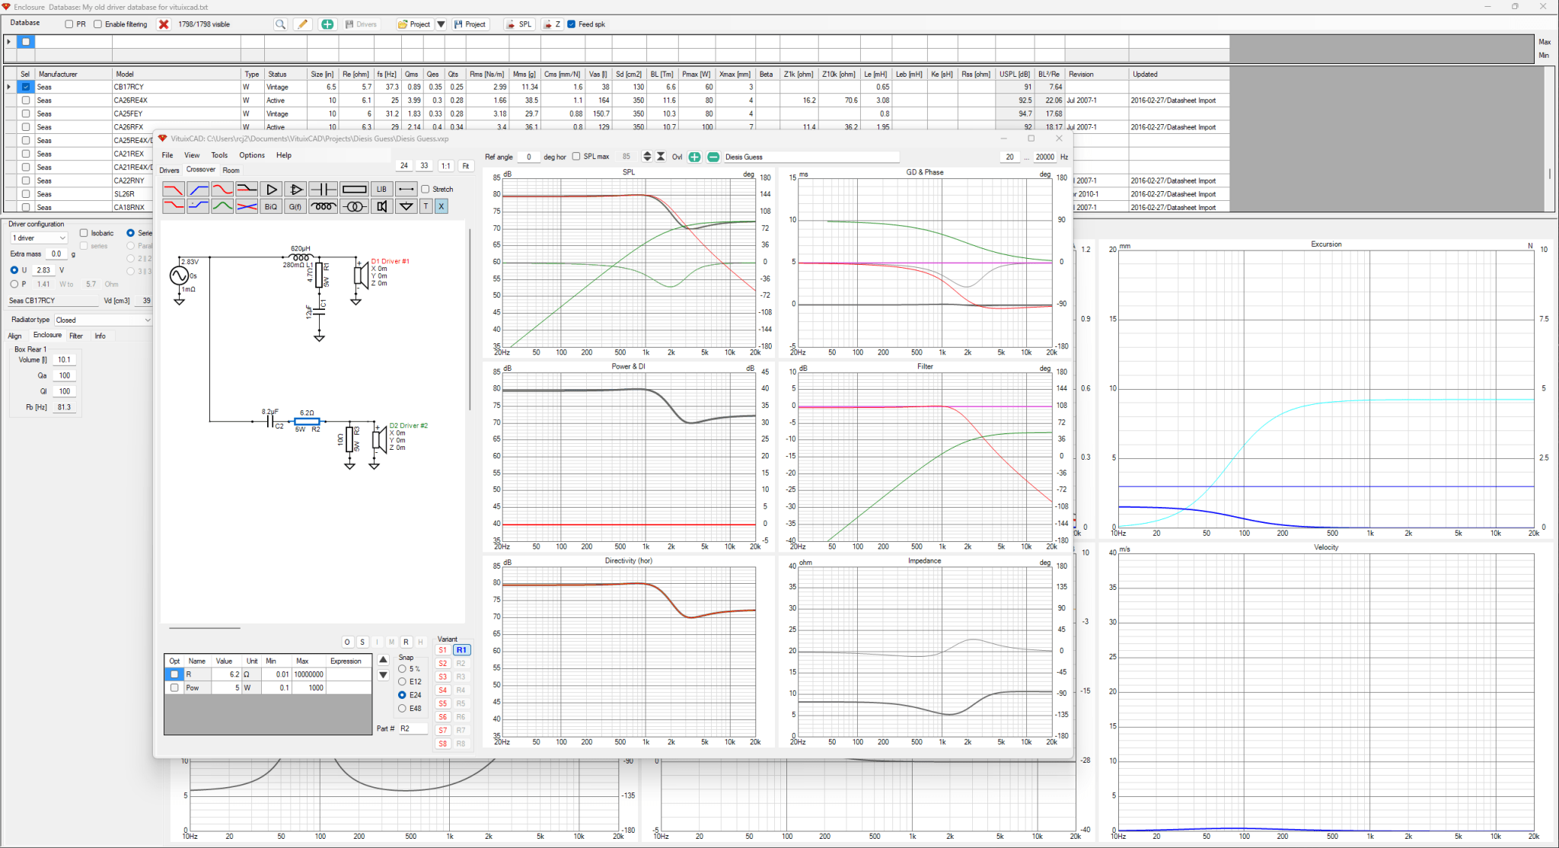Open the File menu in VituixCAD
Viewport: 1559px width, 848px height.
tap(167, 155)
